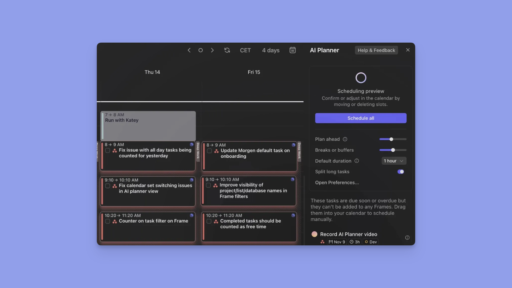512x288 pixels.
Task: Click the integration icon on Fix calendar set task
Action: [115, 186]
